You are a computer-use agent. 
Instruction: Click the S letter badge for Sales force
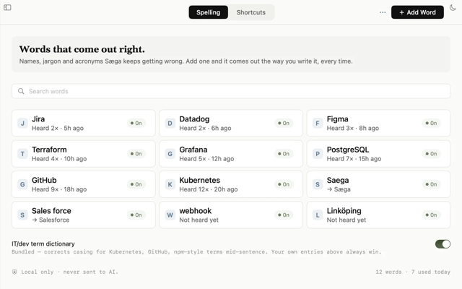tap(22, 215)
